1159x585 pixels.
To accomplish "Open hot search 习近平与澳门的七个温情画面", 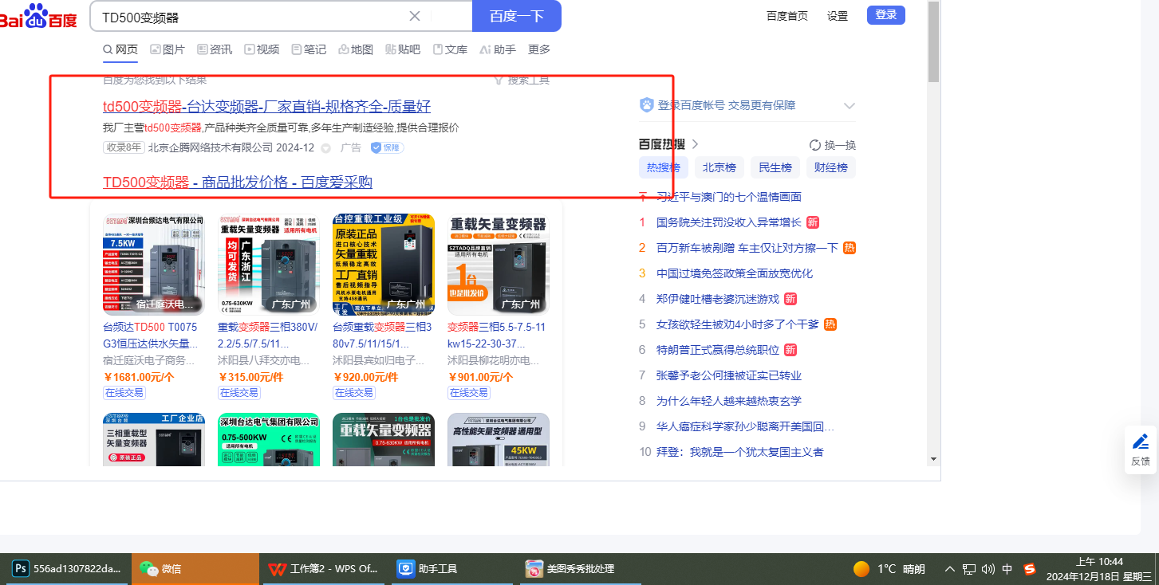I will 729,197.
